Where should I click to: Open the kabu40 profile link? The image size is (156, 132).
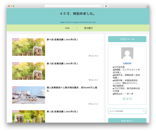pyautogui.click(x=127, y=63)
